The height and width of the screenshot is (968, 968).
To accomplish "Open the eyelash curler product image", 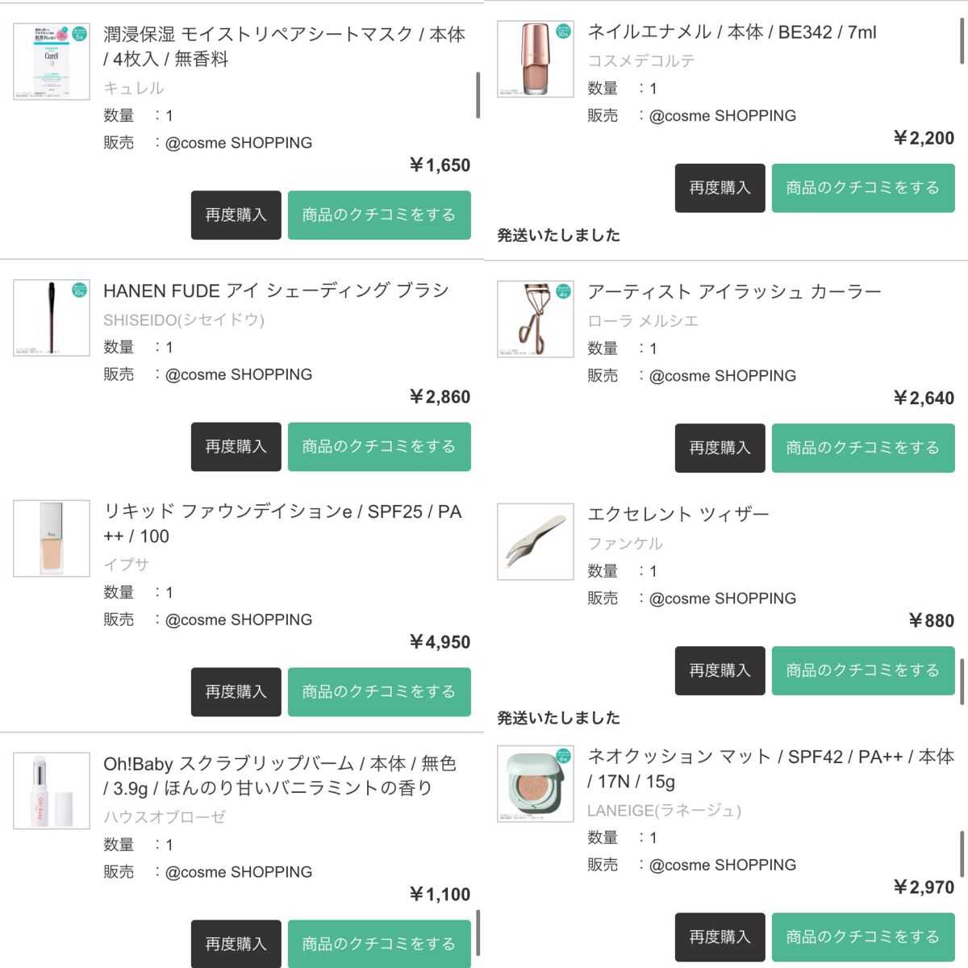I will [x=536, y=319].
